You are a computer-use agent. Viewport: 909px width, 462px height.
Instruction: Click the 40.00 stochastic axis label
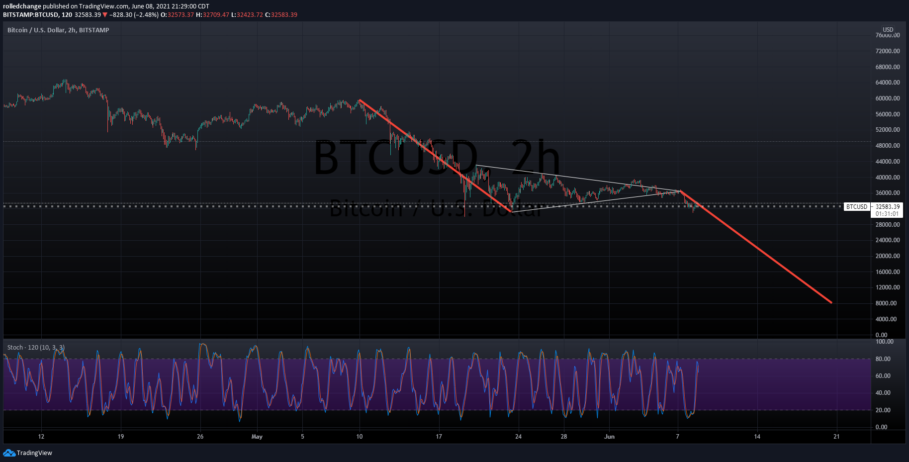[x=883, y=393]
